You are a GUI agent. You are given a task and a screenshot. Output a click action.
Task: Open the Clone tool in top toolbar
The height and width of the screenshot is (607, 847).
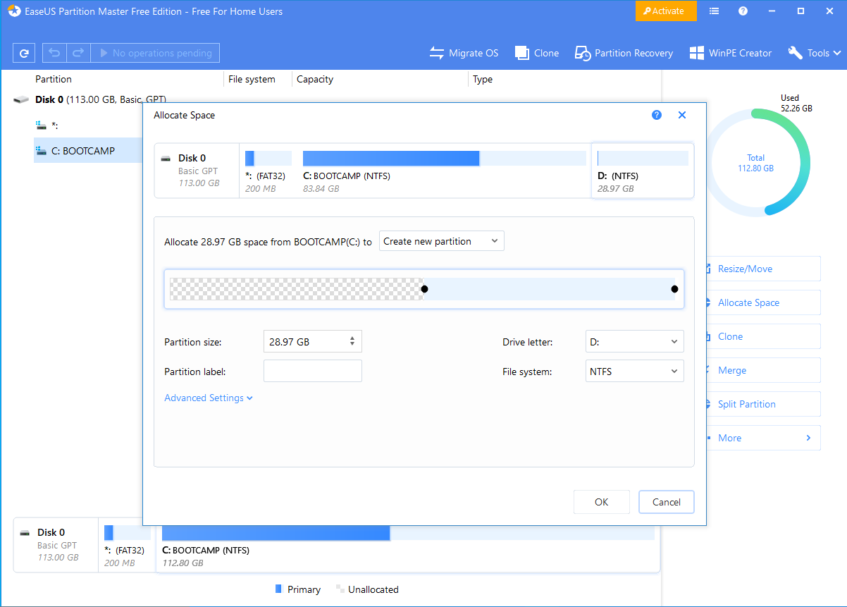(x=537, y=53)
